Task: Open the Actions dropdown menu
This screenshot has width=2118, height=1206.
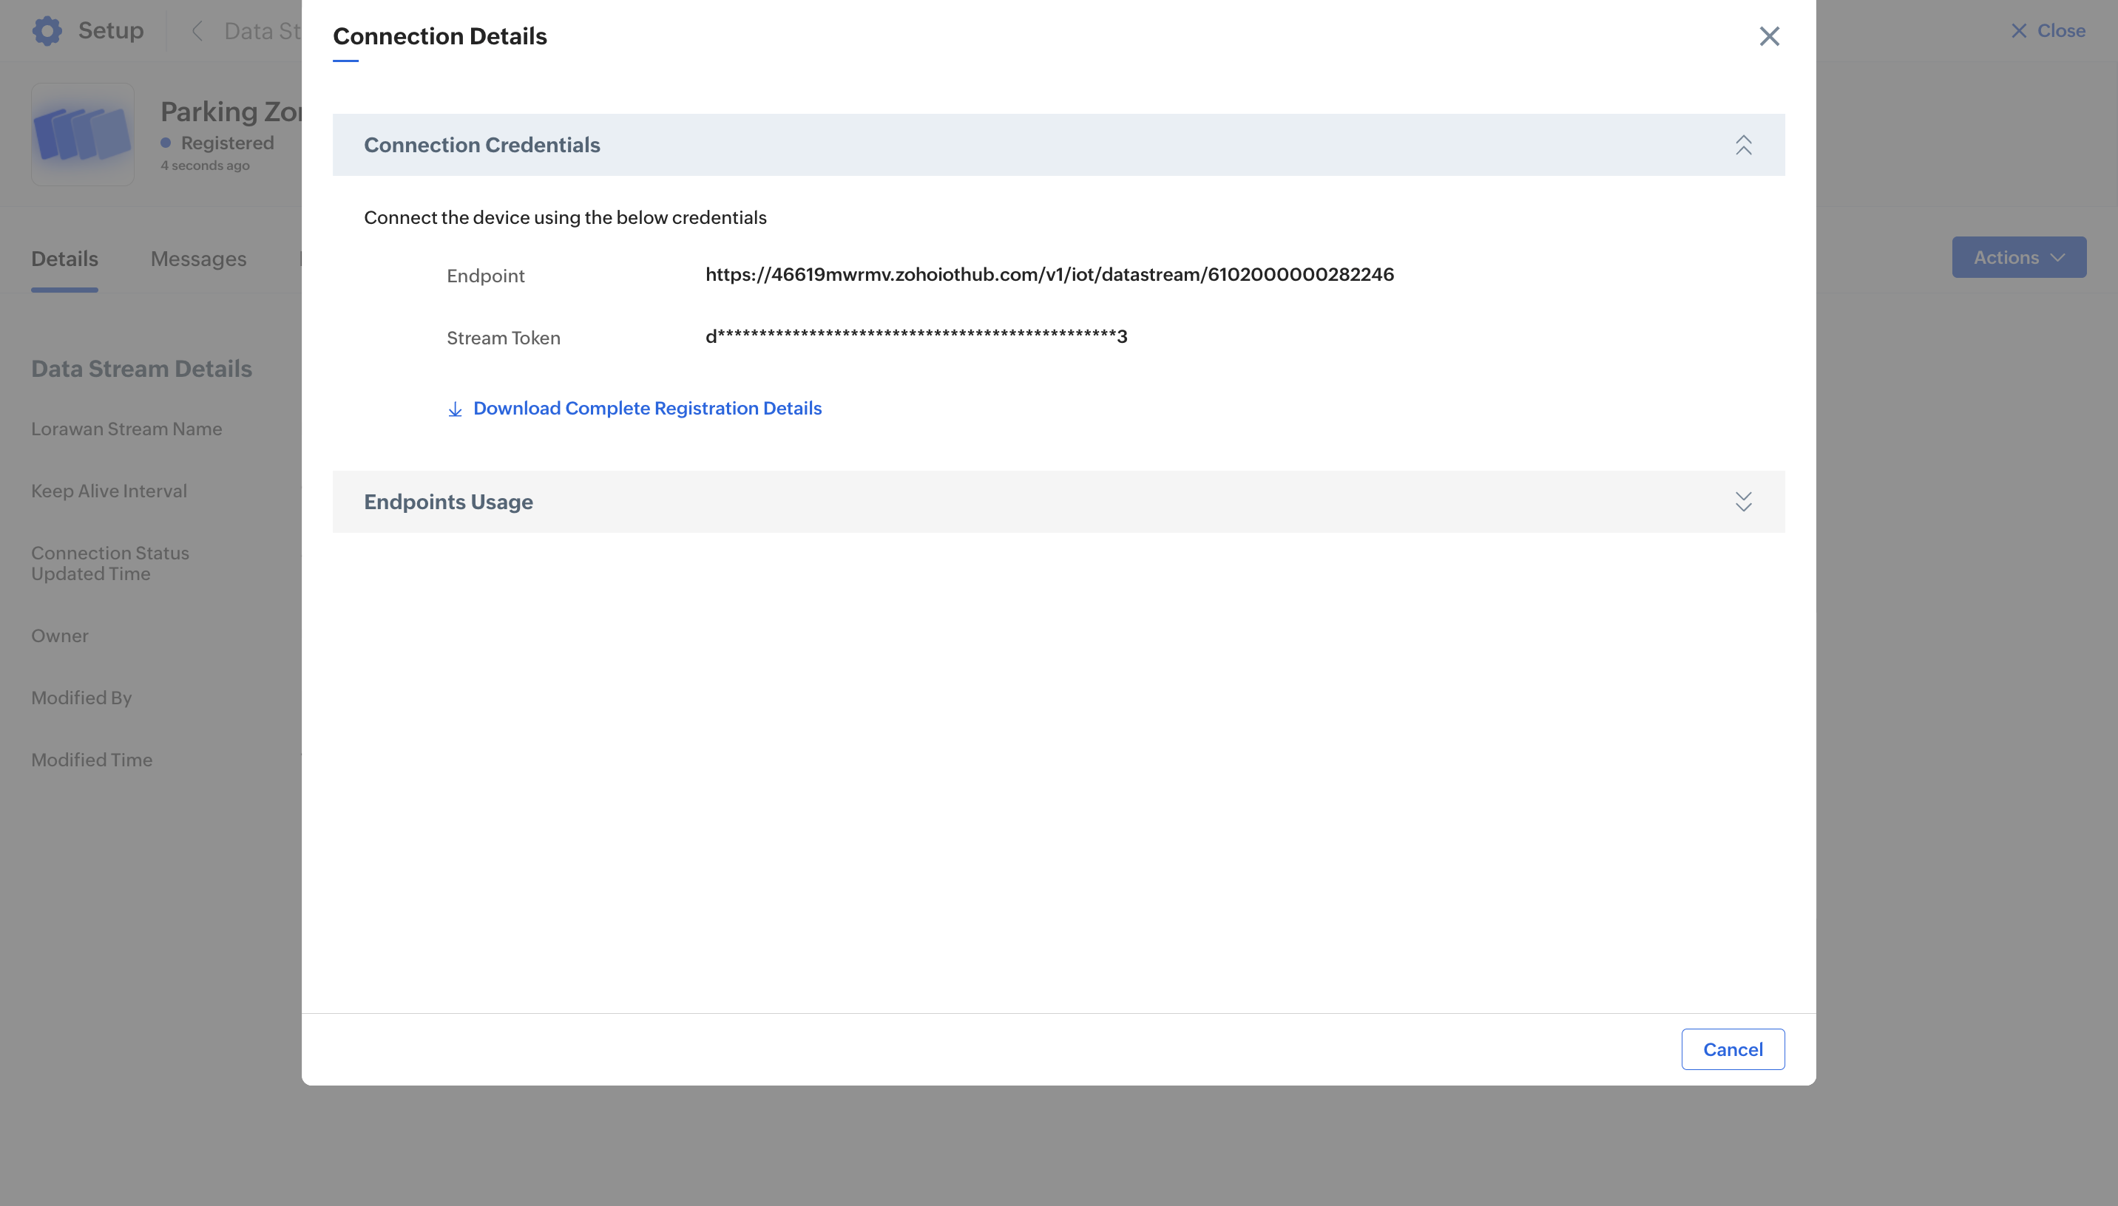Action: pyautogui.click(x=2019, y=258)
